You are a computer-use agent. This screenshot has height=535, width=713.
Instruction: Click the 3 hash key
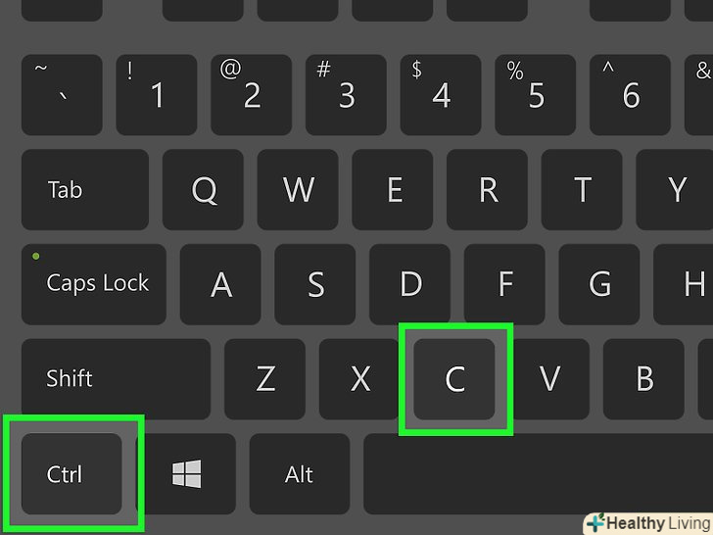click(x=346, y=95)
